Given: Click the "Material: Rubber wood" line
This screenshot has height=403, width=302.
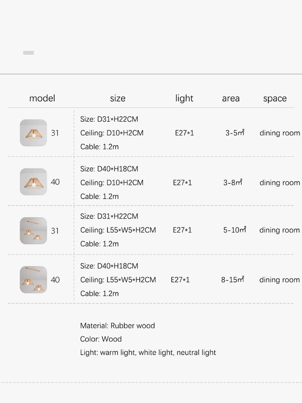Looking at the screenshot, I should click(118, 326).
